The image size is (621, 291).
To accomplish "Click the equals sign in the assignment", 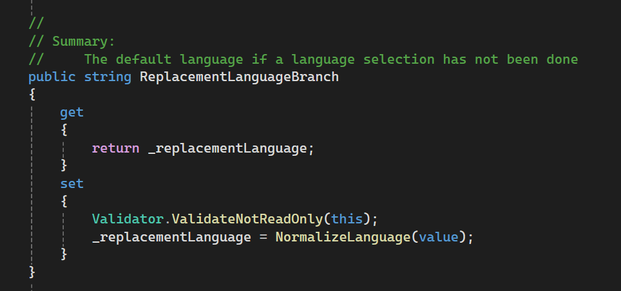I will click(263, 237).
